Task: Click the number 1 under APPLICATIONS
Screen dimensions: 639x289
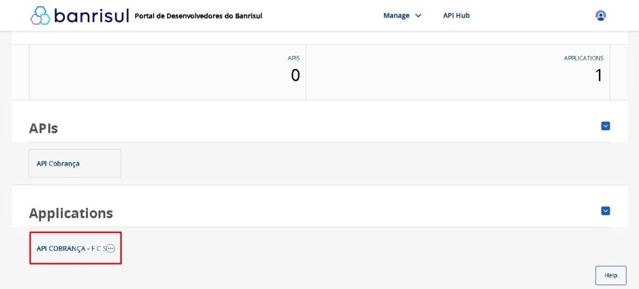Action: pos(598,76)
